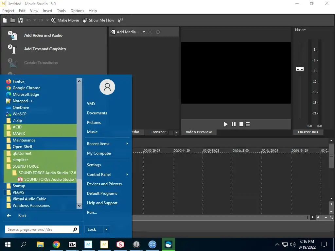This screenshot has width=335, height=251.
Task: Open the Edit menu
Action: click(x=22, y=11)
